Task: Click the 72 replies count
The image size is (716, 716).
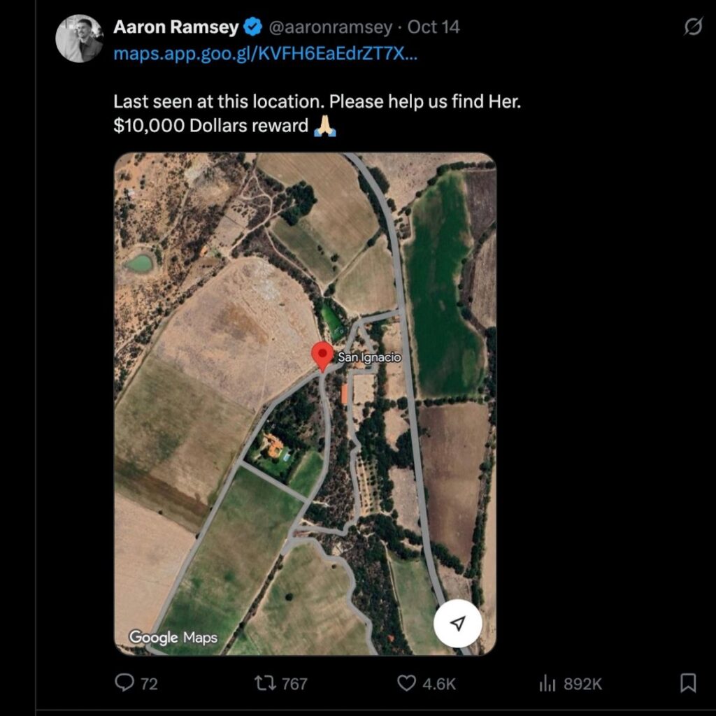Action: (149, 684)
